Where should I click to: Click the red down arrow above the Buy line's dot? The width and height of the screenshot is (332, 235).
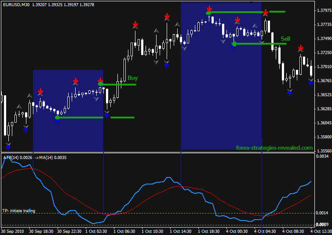[x=100, y=80]
